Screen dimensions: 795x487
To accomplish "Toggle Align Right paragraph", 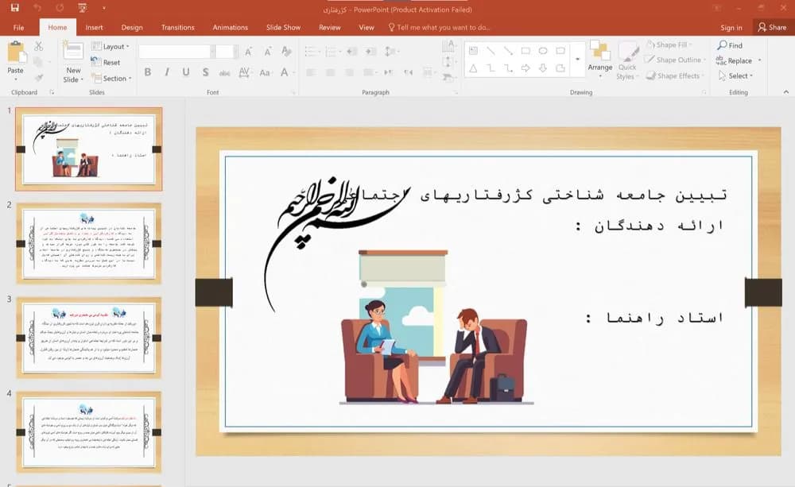I will pos(349,73).
